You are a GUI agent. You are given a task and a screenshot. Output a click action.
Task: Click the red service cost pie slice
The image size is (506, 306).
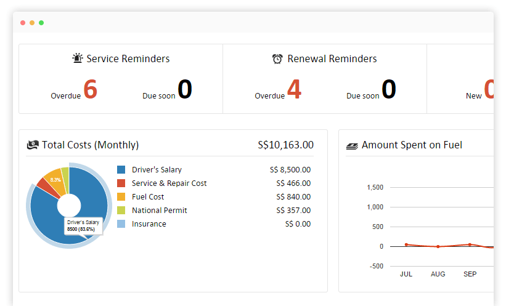click(x=47, y=187)
